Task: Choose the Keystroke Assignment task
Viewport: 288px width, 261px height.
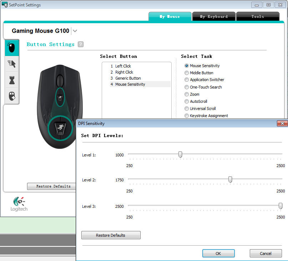Action: pos(187,116)
